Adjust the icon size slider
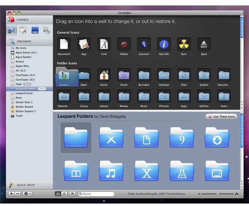 click(218, 194)
